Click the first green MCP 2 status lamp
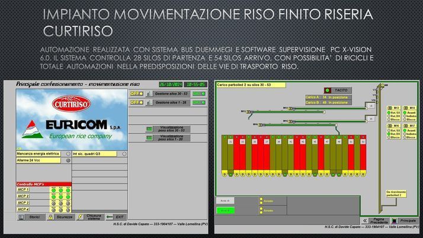423x238 pixels. (x=54, y=197)
